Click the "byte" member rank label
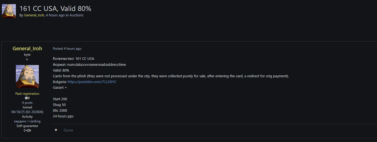Screen dimensions: 377x142 27,55
